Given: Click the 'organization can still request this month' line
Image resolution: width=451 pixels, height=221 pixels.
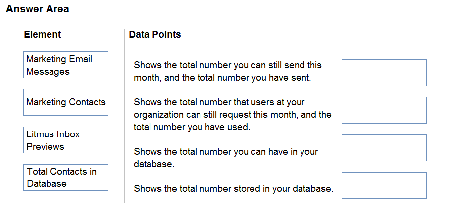Looking at the screenshot, I should (x=232, y=115).
